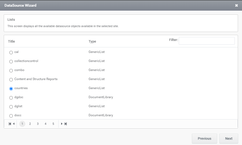This screenshot has width=242, height=145.
Task: Choose the dglist radio button
Action: click(x=11, y=107)
